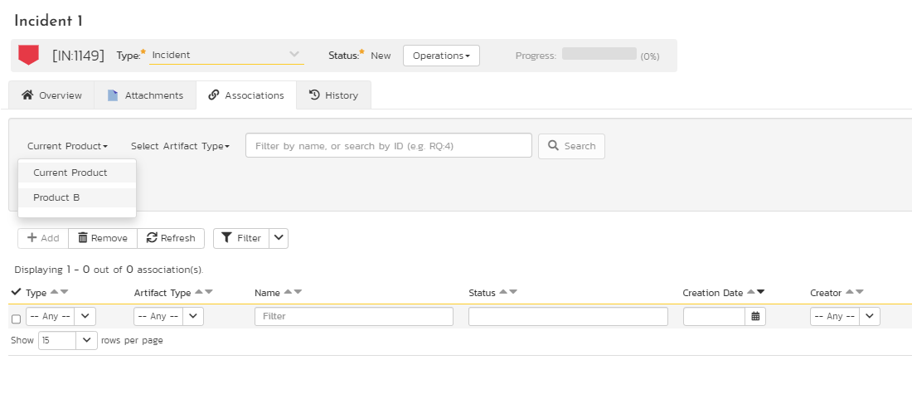912x394 pixels.
Task: Open the rows per page dropdown
Action: click(67, 340)
